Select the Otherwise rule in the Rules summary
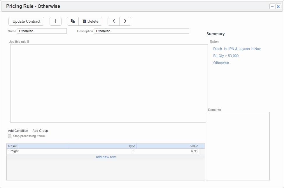The image size is (284, 188). pos(221,63)
